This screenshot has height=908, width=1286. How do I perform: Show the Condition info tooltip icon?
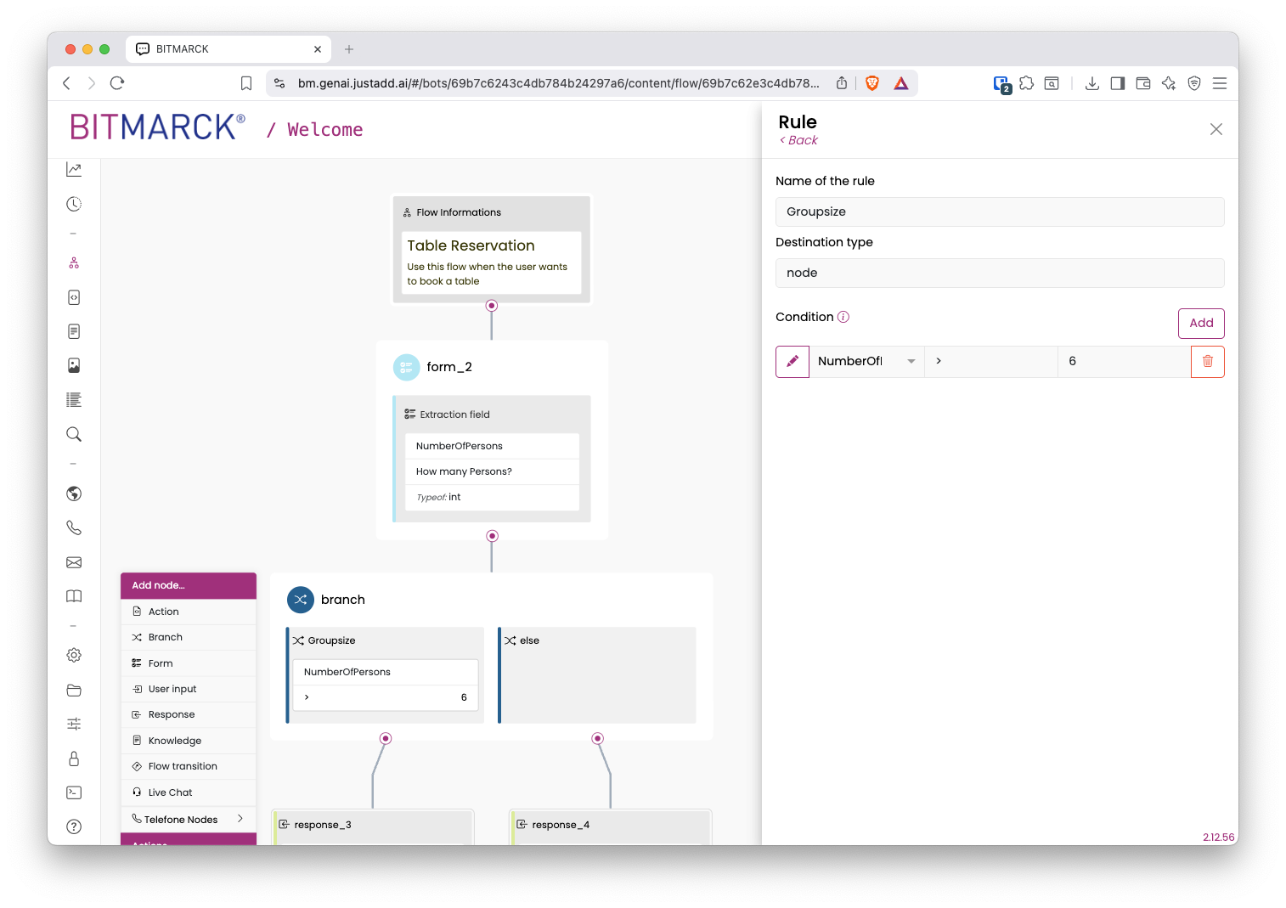pos(843,317)
